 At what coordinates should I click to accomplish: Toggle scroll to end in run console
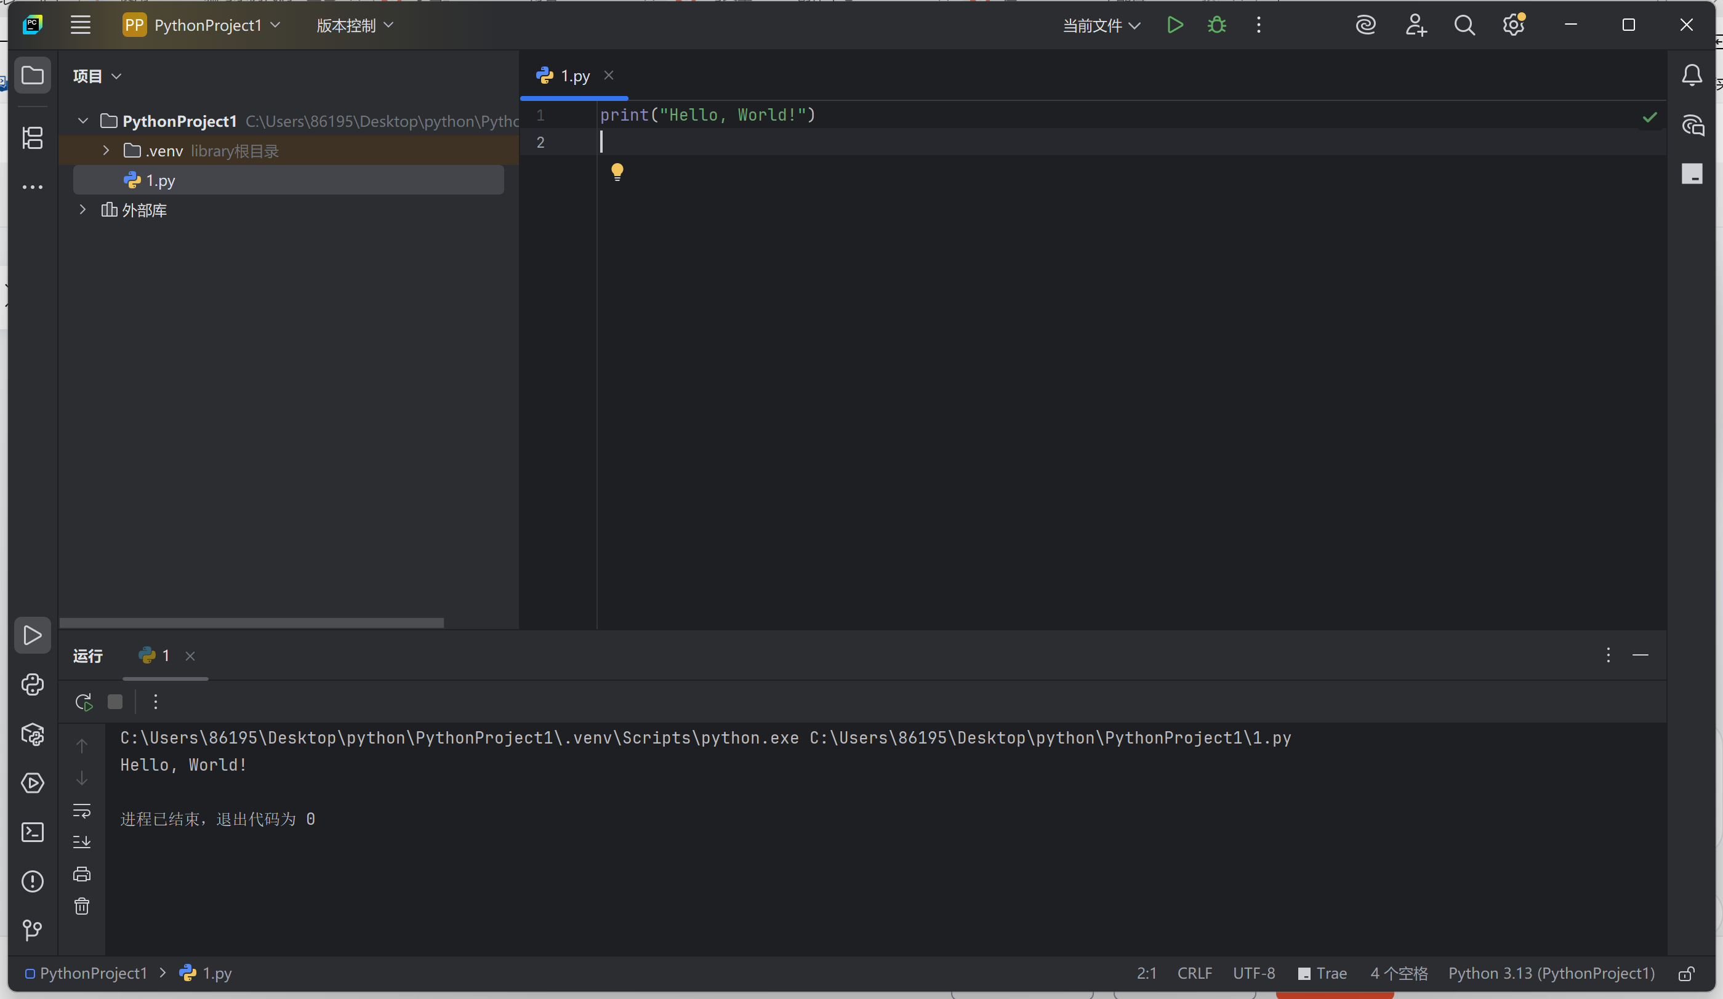(x=82, y=841)
